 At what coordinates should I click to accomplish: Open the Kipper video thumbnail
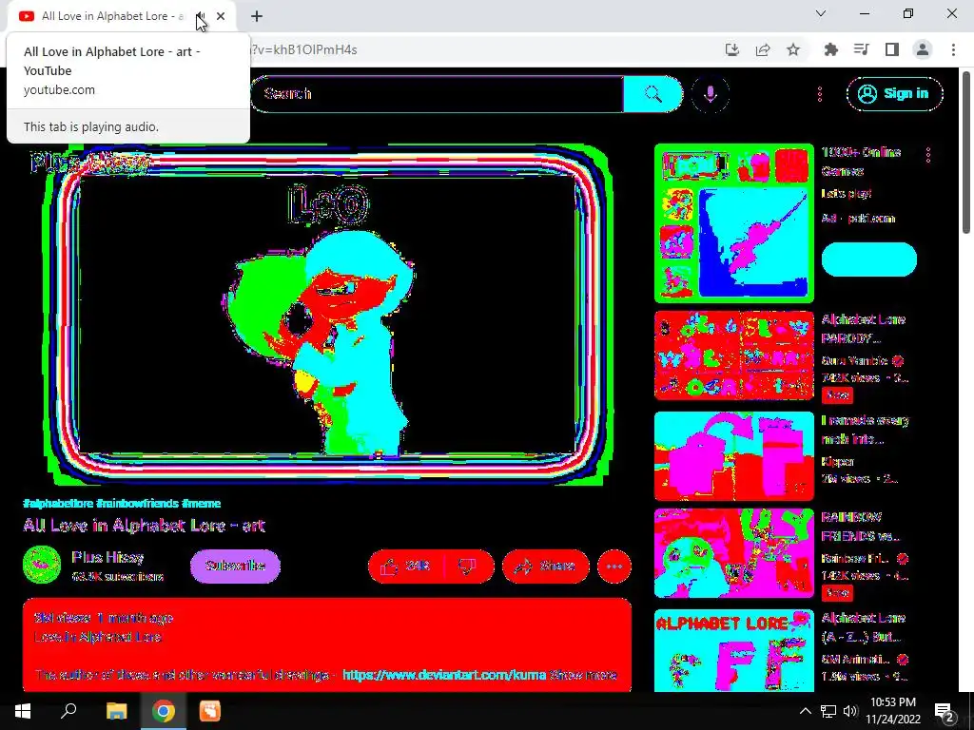point(733,455)
